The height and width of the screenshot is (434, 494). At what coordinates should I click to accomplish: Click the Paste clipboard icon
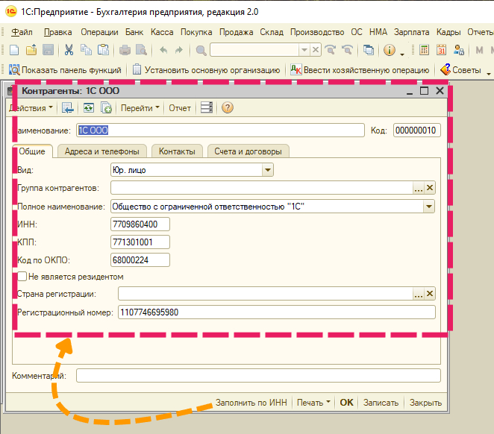(x=103, y=50)
